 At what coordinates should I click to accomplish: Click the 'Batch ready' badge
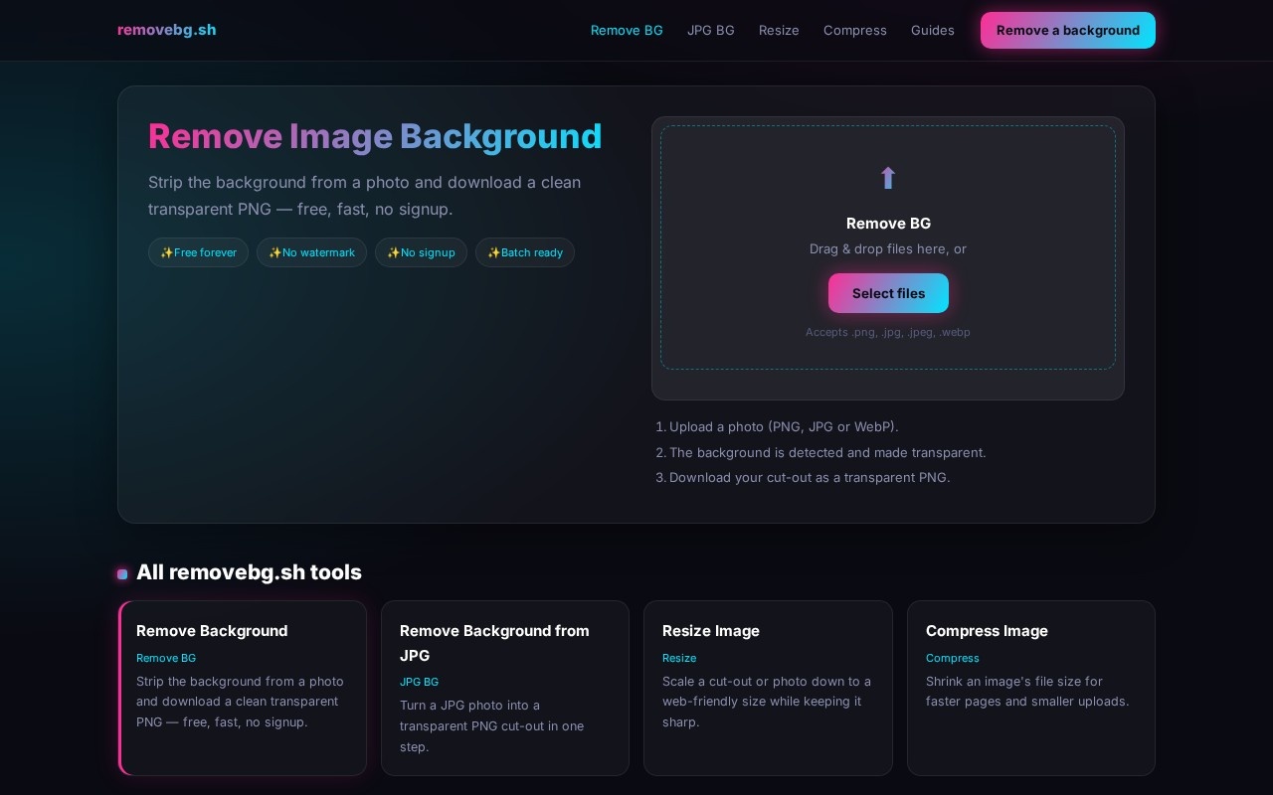(x=525, y=252)
